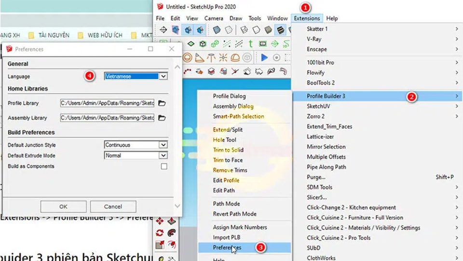The height and width of the screenshot is (261, 463).
Task: Open Default Junction Style dropdown
Action: (163, 145)
